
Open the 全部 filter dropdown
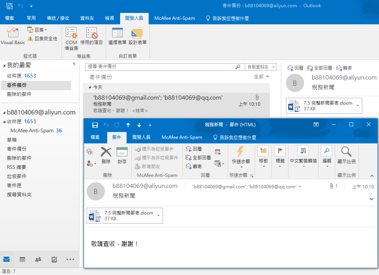261,77
